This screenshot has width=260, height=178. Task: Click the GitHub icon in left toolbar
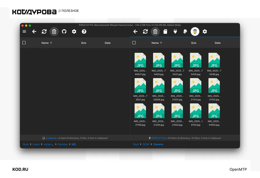click(64, 32)
